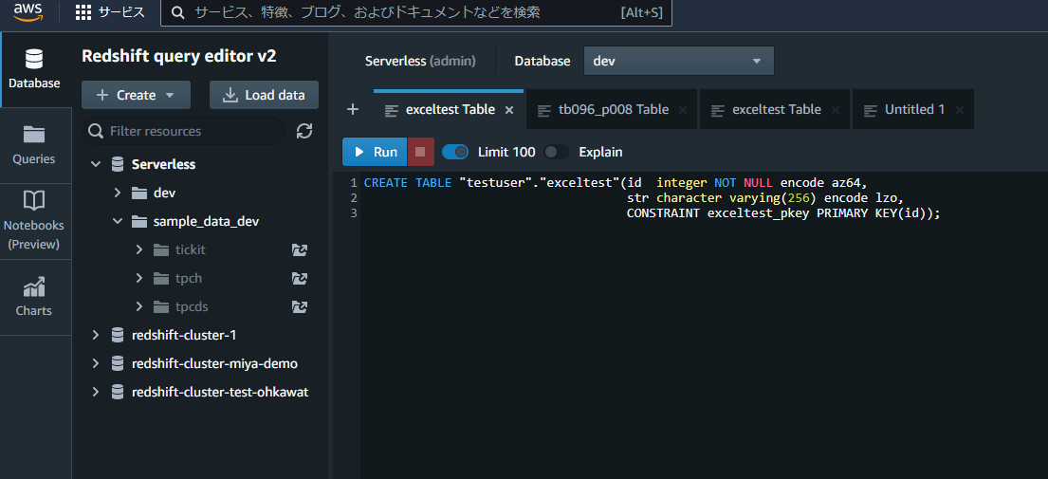The width and height of the screenshot is (1048, 479).
Task: Open the AWS services grid menu
Action: pyautogui.click(x=83, y=12)
